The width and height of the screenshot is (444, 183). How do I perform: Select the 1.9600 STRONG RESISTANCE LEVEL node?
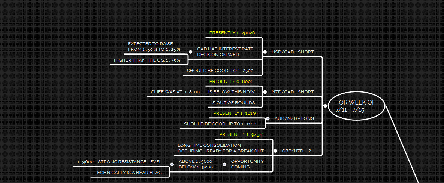coord(119,162)
